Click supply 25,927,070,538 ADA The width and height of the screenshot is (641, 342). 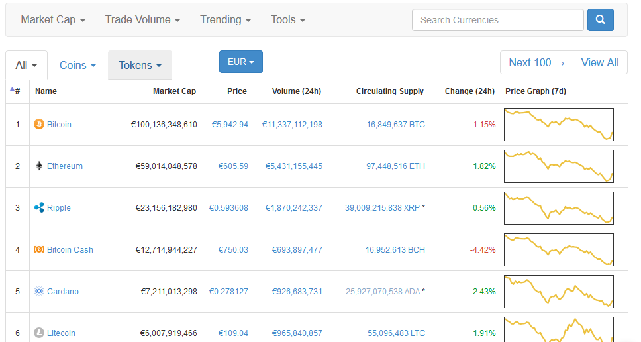click(x=383, y=291)
